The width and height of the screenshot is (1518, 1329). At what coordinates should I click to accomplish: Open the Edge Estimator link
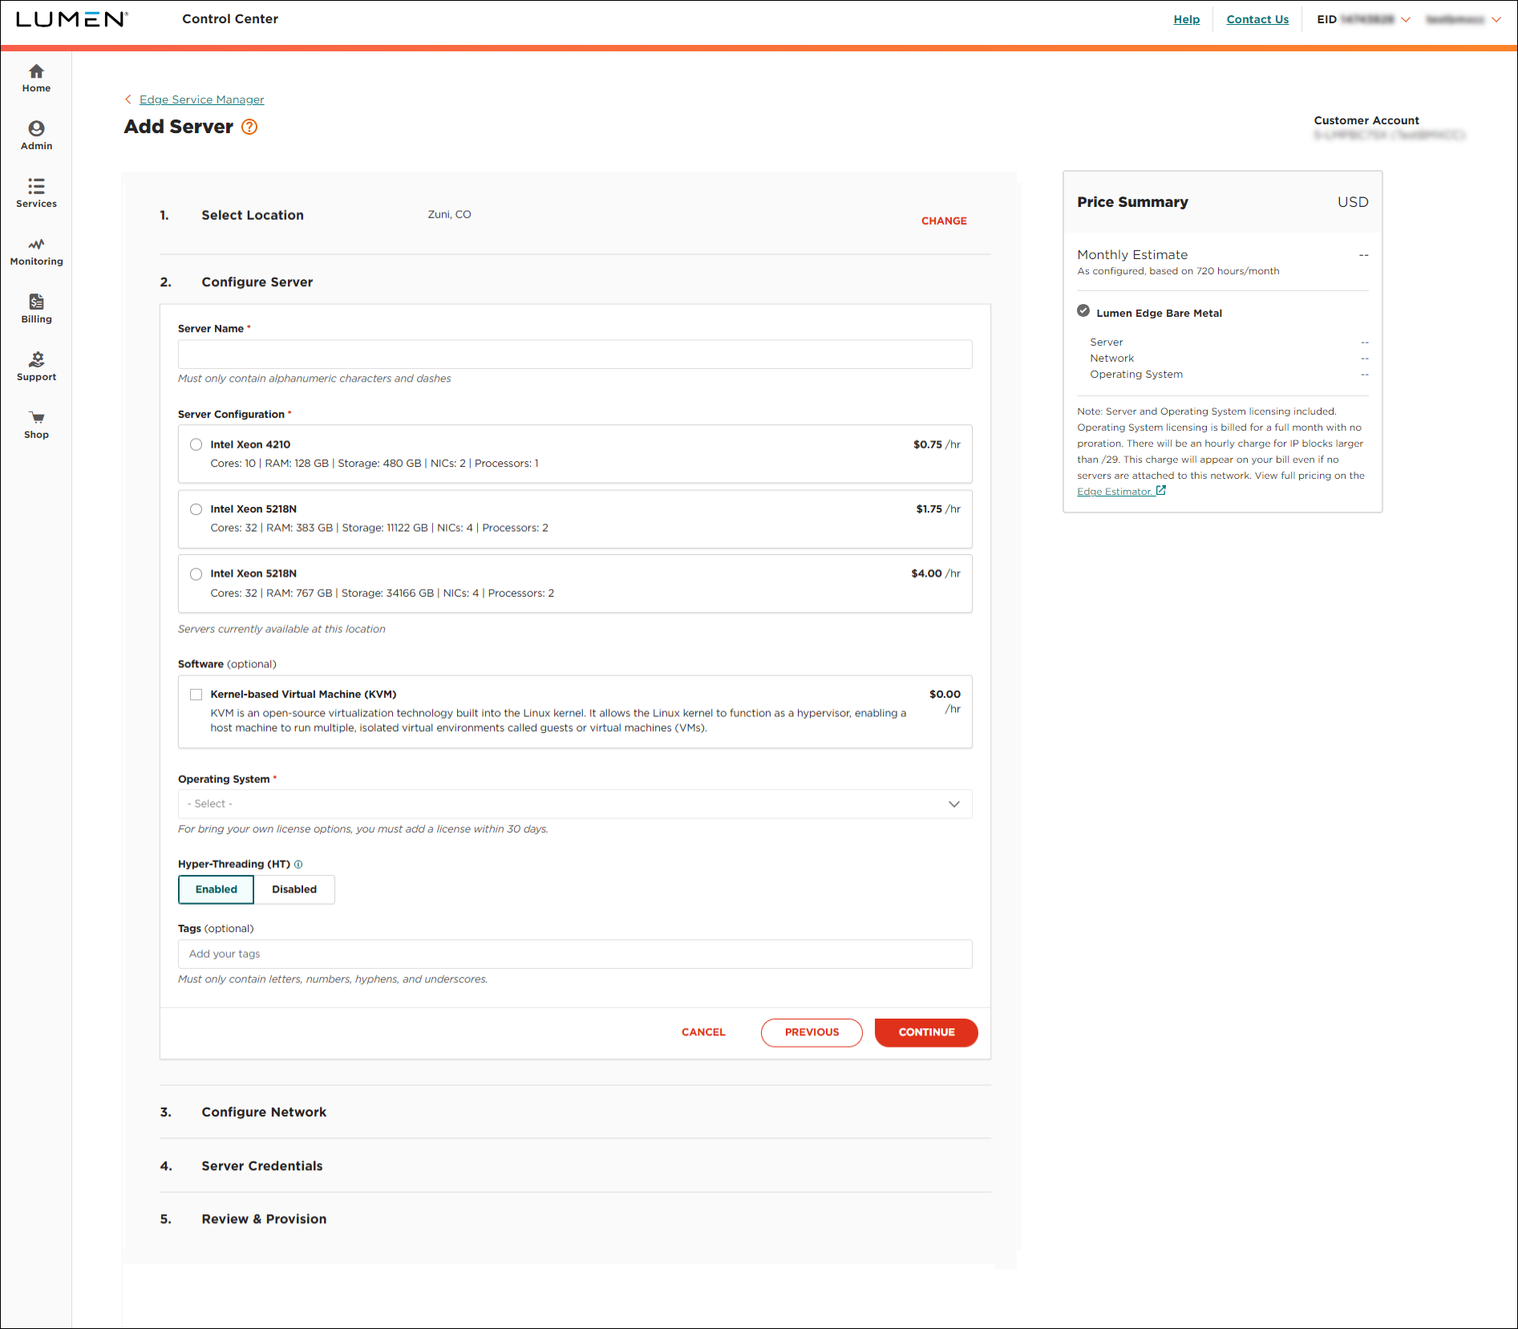(x=1114, y=492)
